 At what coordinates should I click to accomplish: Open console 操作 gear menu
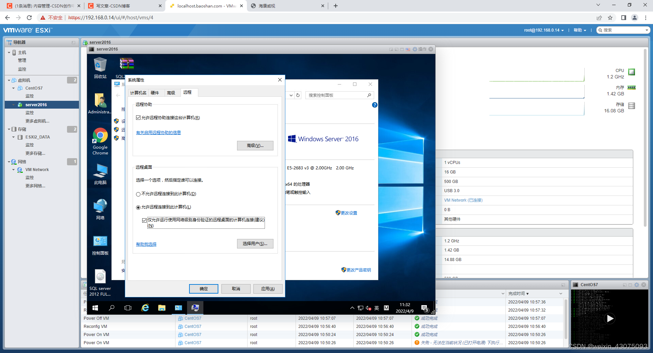click(420, 49)
